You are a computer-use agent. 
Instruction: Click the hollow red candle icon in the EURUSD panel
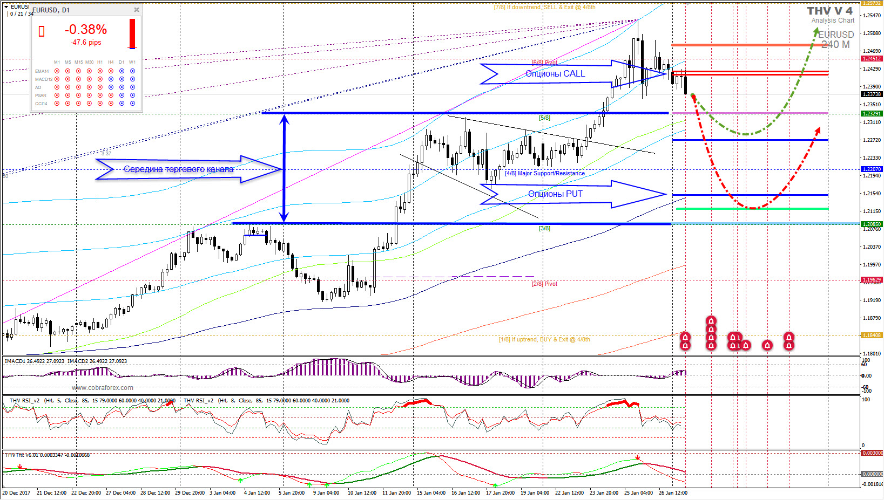[x=42, y=32]
